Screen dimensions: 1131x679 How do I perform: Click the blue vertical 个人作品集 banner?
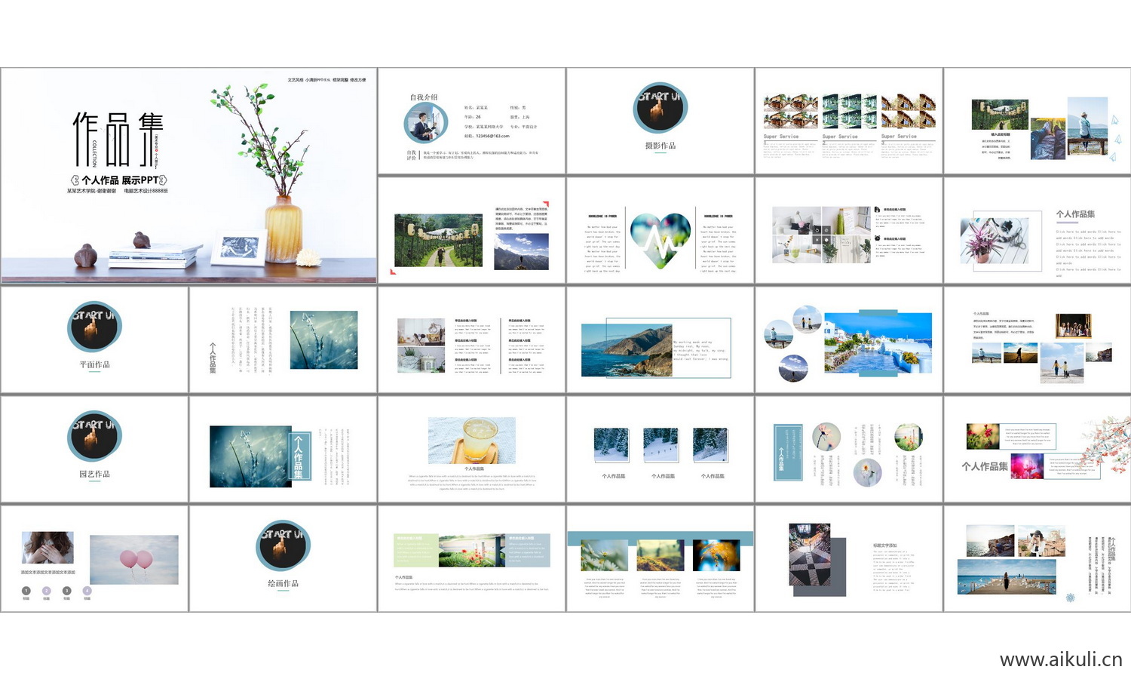(298, 455)
